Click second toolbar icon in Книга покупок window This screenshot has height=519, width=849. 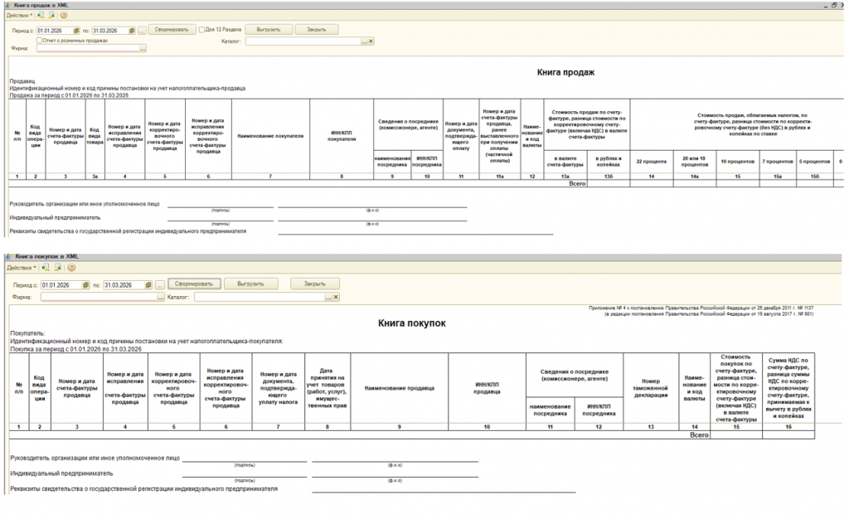click(x=58, y=267)
